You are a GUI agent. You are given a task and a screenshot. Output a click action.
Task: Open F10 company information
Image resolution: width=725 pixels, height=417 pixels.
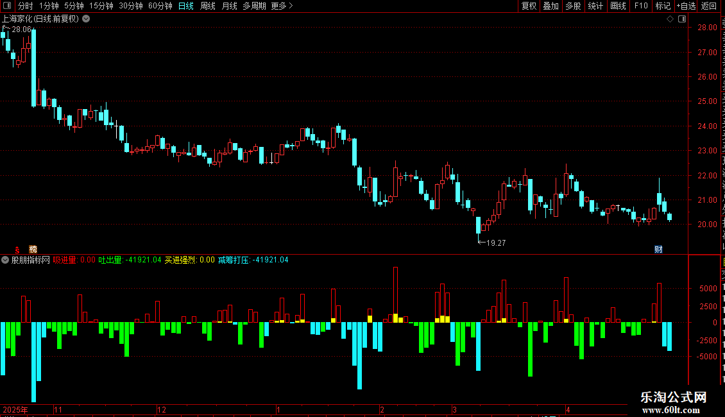(x=641, y=6)
